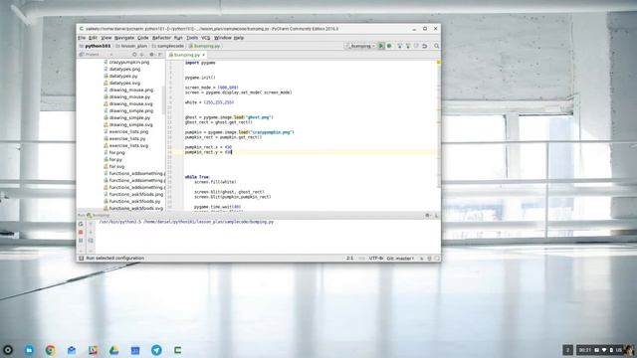
Task: Click the yellow inspection indicator atop editor
Action: tap(438, 62)
